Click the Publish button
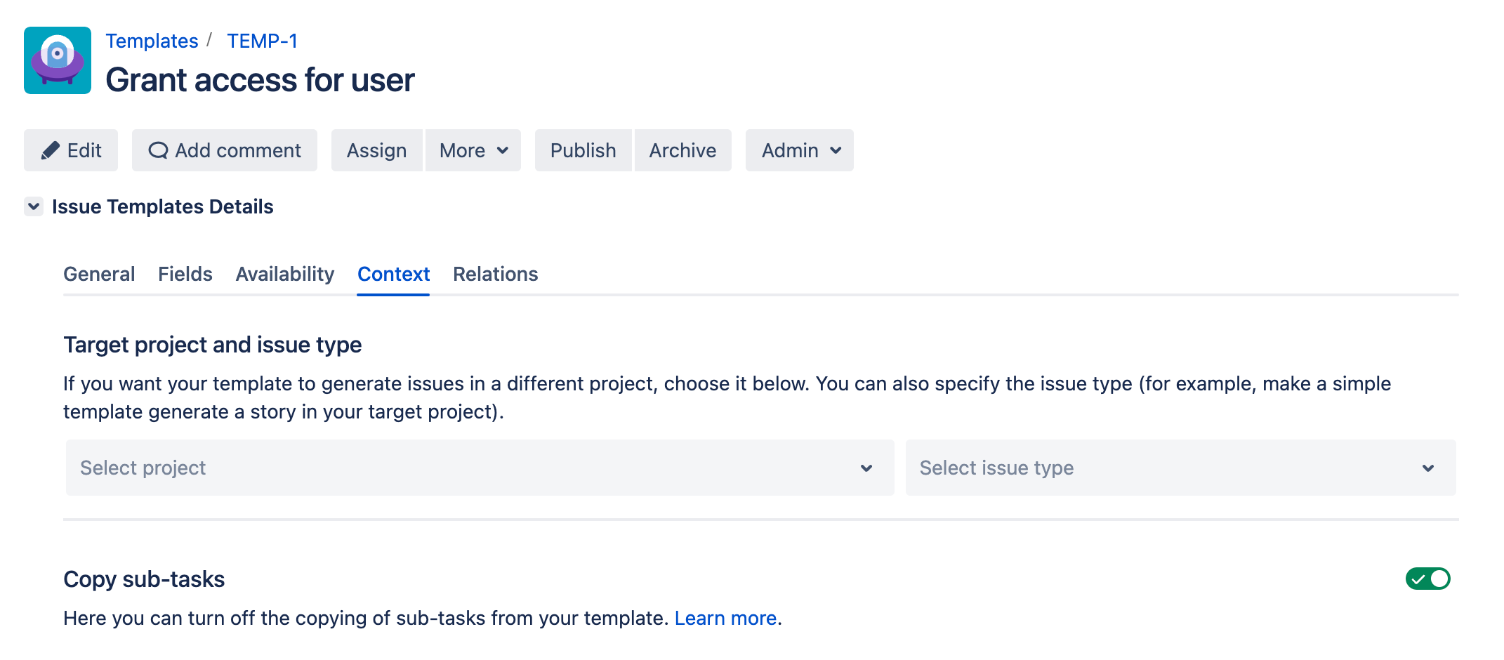1504x660 pixels. pos(583,150)
